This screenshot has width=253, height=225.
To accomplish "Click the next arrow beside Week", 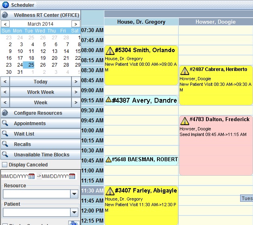I will point(76,103).
